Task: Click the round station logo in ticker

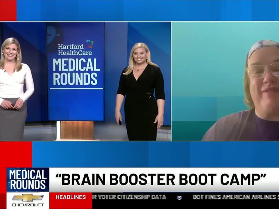Action: click(179, 197)
